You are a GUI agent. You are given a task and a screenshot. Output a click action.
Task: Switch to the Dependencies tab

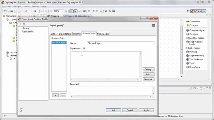click(65, 34)
